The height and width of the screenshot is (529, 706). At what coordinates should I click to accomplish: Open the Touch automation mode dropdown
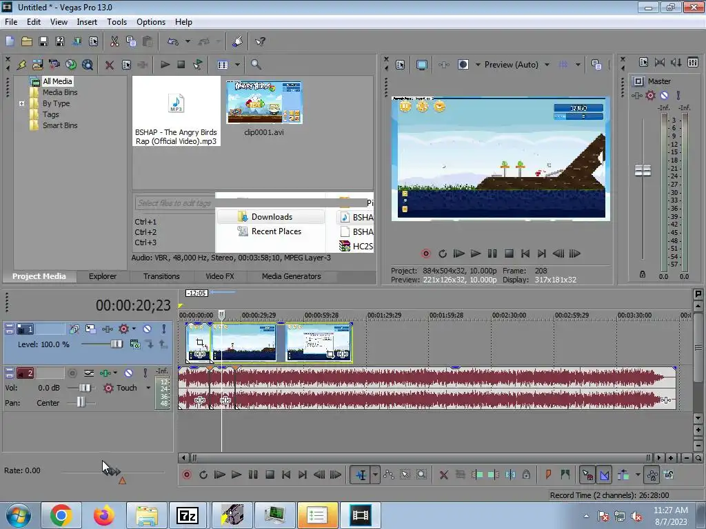coord(148,388)
